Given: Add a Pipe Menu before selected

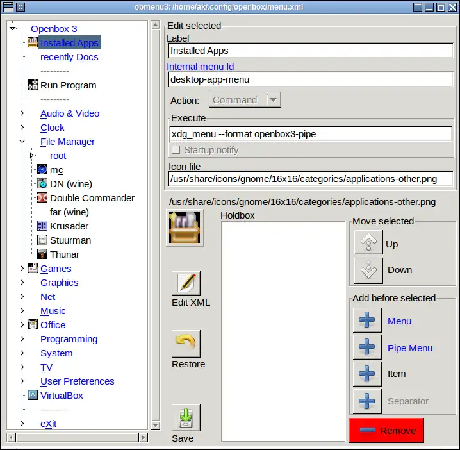Looking at the screenshot, I should click(367, 347).
